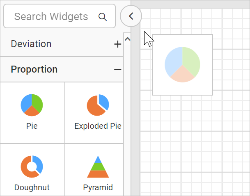The width and height of the screenshot is (250, 196).
Task: Choose the Doughnut chart widget
Action: pos(32,170)
